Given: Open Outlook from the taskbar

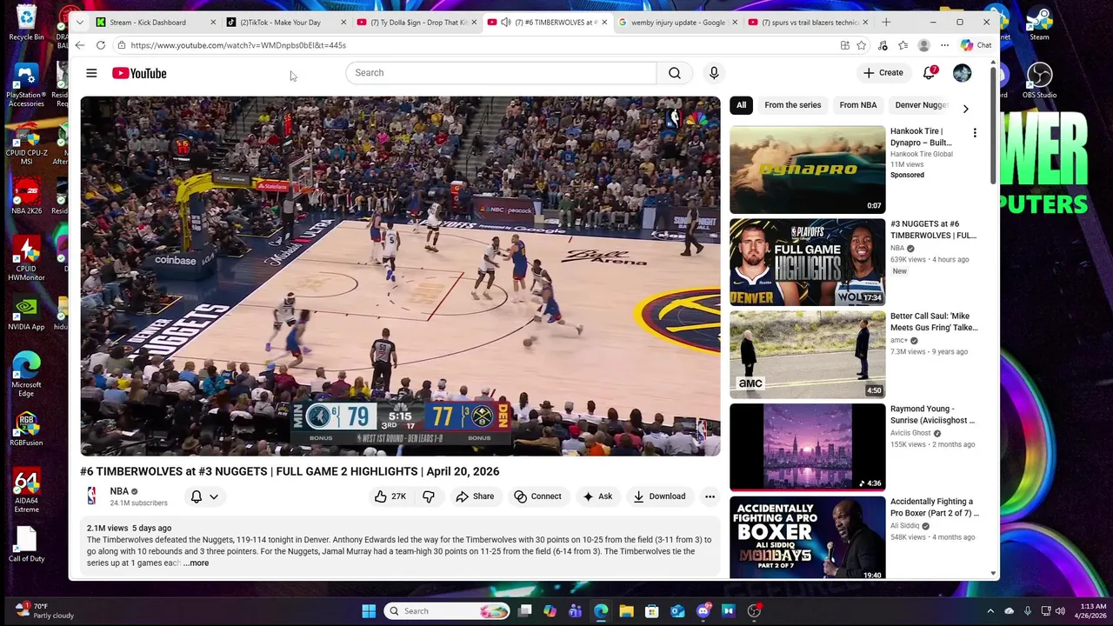Looking at the screenshot, I should 677,611.
